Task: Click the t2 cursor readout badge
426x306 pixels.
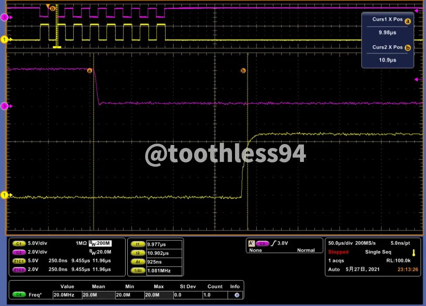Action: coord(138,253)
